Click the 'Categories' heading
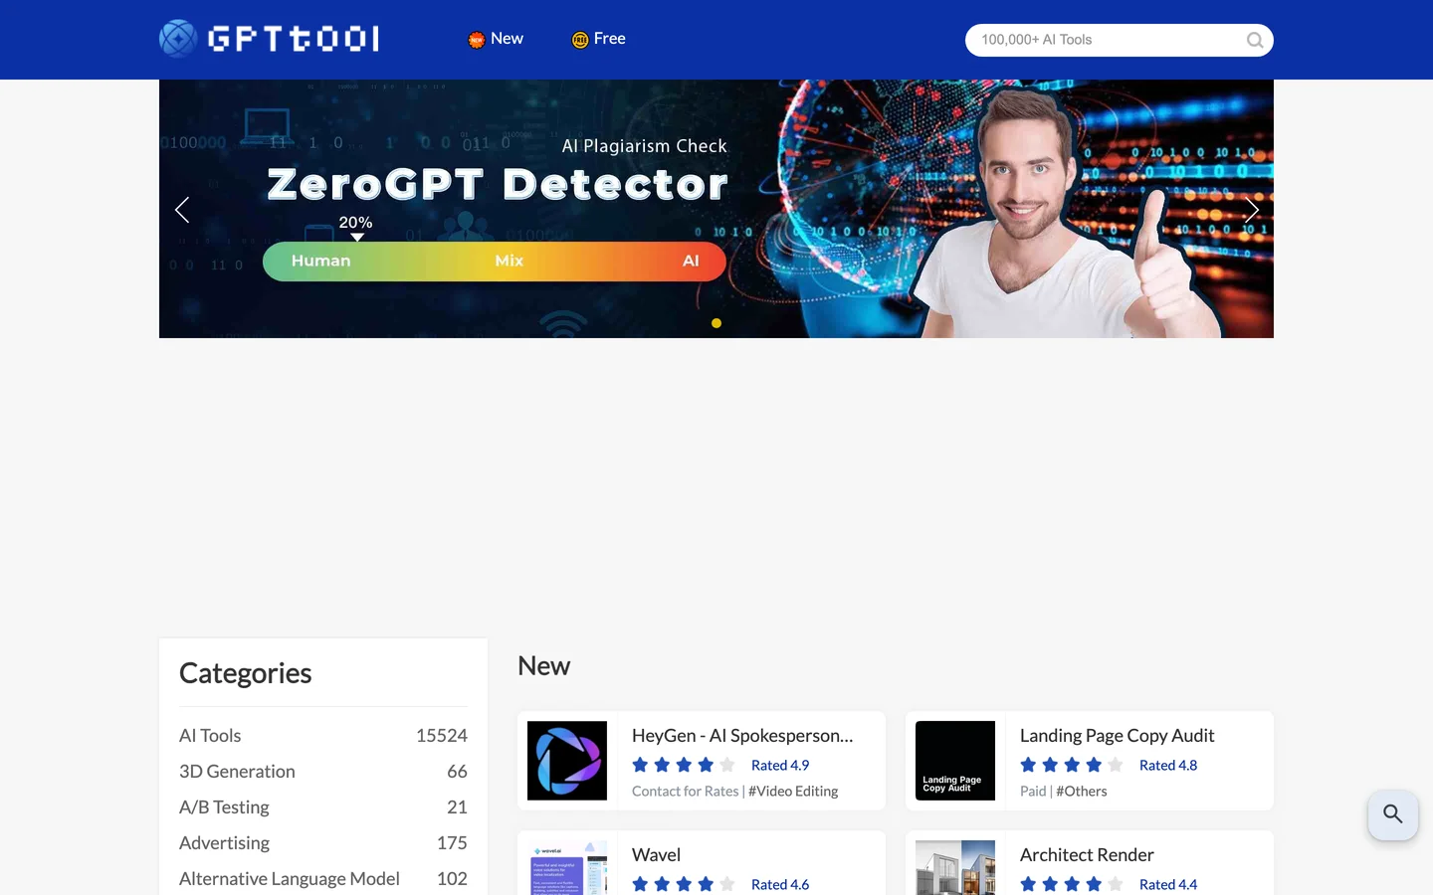 pyautogui.click(x=245, y=673)
